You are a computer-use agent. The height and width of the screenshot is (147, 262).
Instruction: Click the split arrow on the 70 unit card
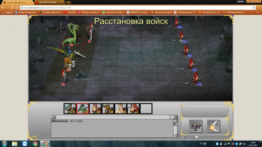(99, 106)
